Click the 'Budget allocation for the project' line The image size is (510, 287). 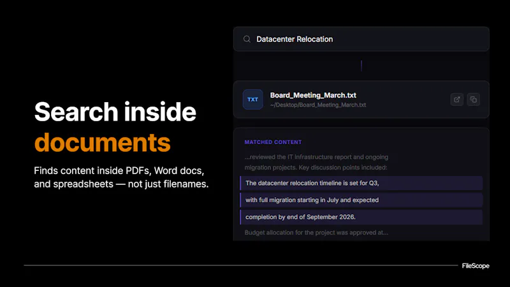point(316,233)
